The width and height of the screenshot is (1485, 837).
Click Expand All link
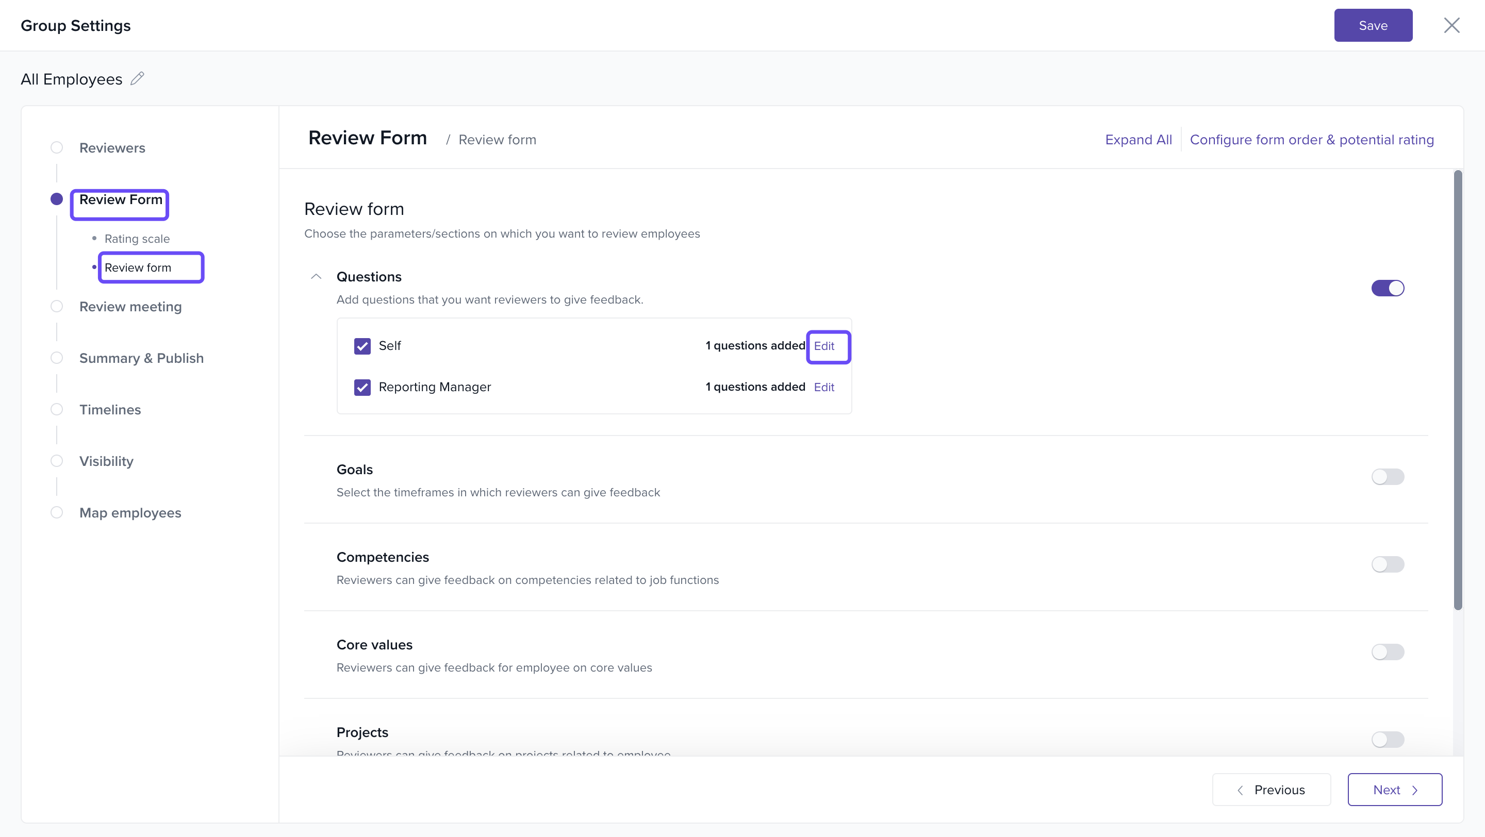tap(1138, 139)
